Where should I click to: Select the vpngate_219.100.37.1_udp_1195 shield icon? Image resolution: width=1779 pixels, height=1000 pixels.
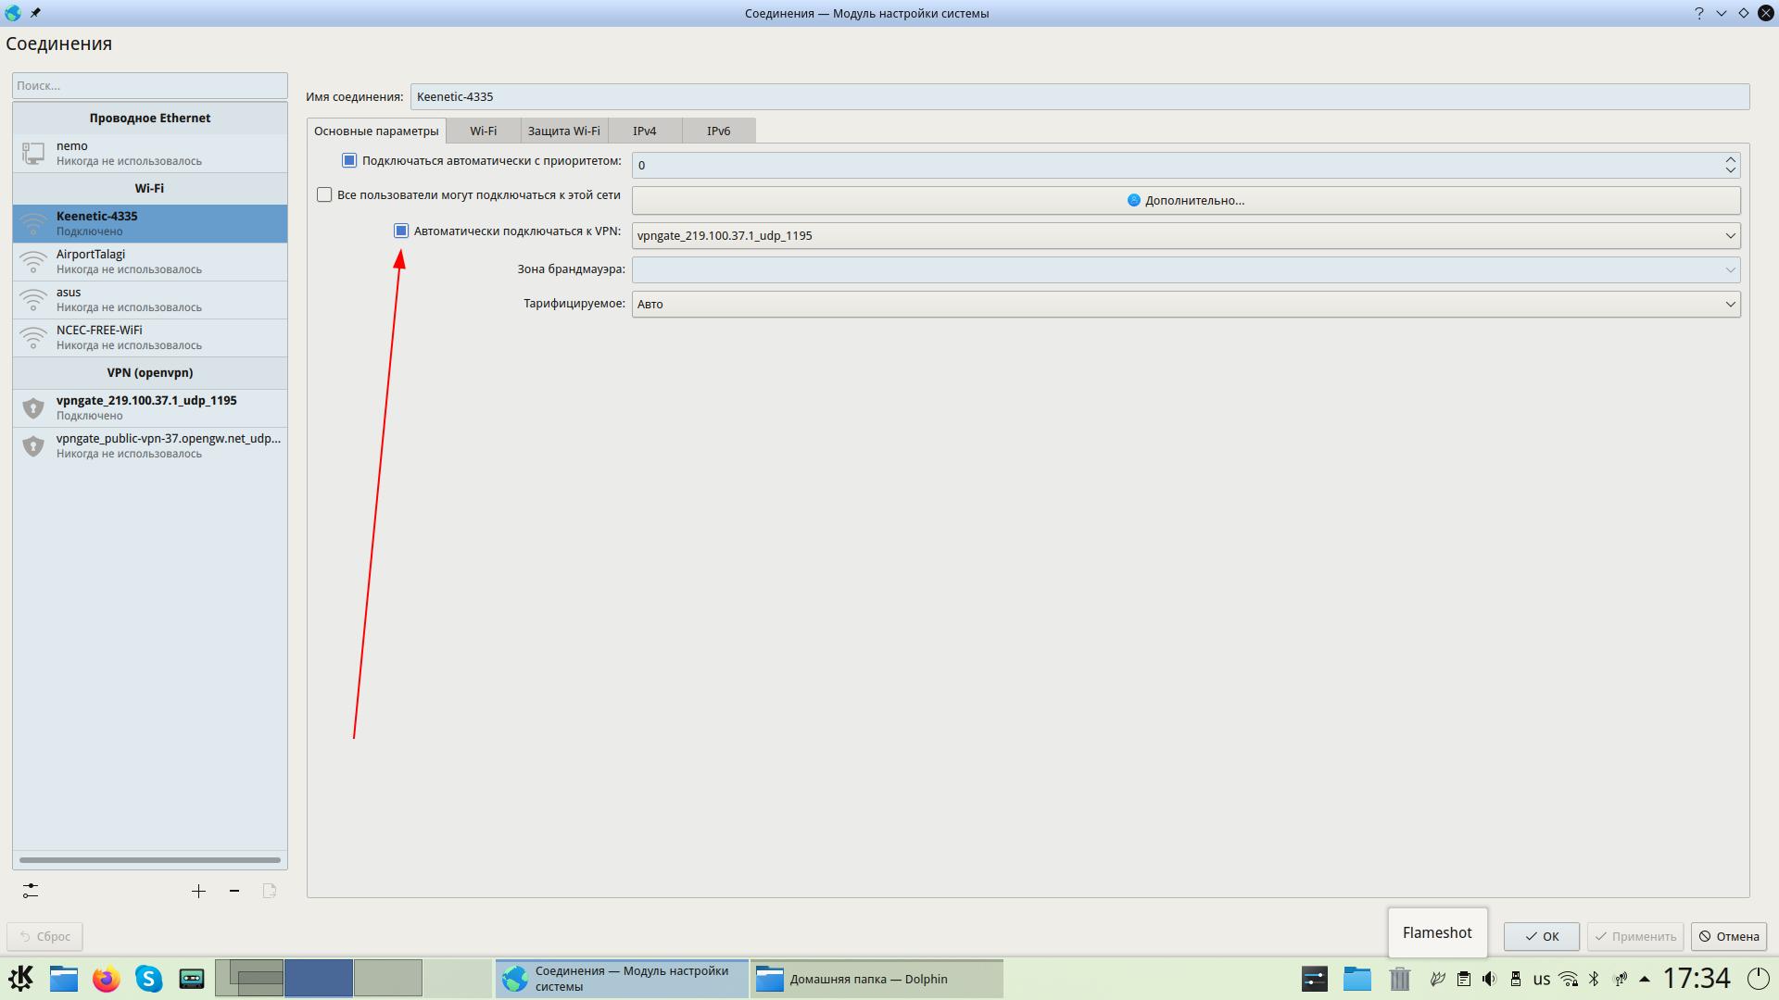33,408
